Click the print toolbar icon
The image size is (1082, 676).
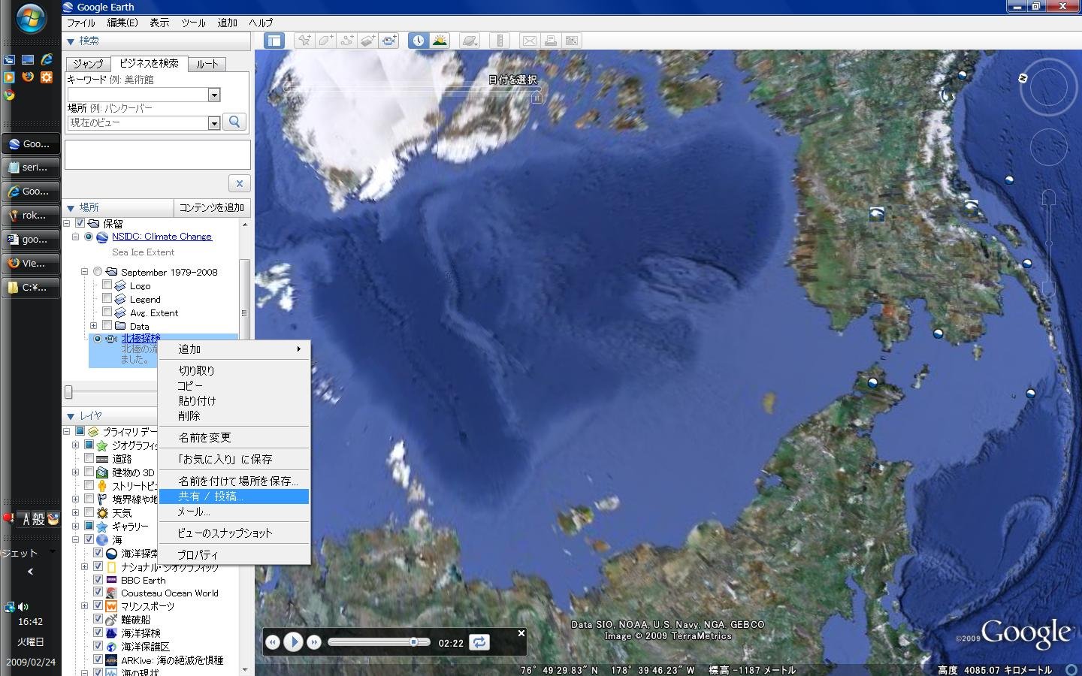coord(551,41)
